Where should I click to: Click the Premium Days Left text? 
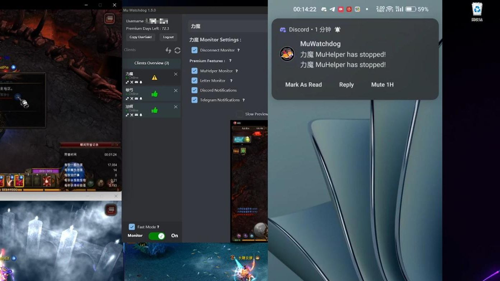point(148,28)
